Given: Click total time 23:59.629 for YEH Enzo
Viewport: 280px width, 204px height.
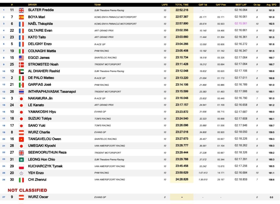Looking at the screenshot, I should 182,173.
